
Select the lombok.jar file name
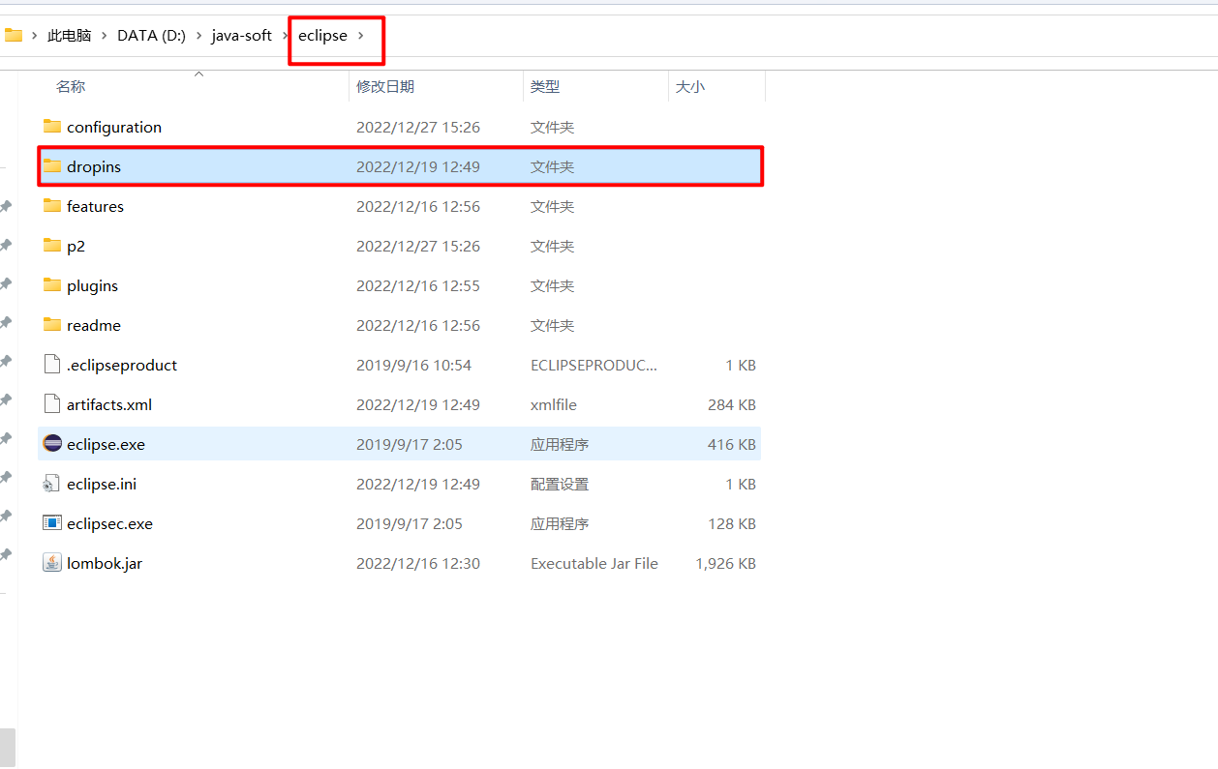coord(105,563)
